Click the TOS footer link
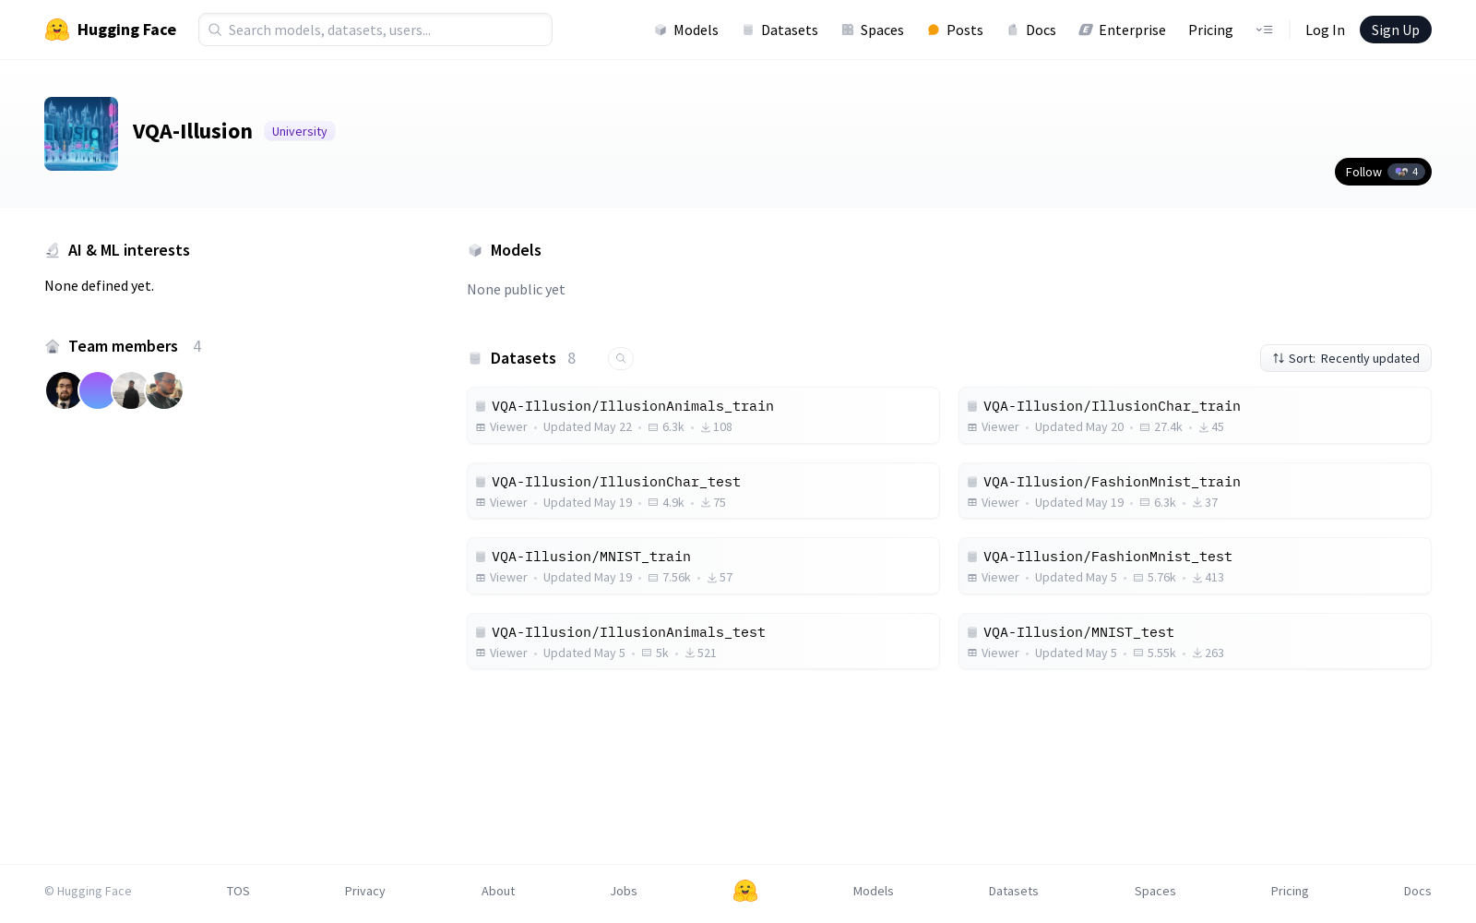 (238, 891)
